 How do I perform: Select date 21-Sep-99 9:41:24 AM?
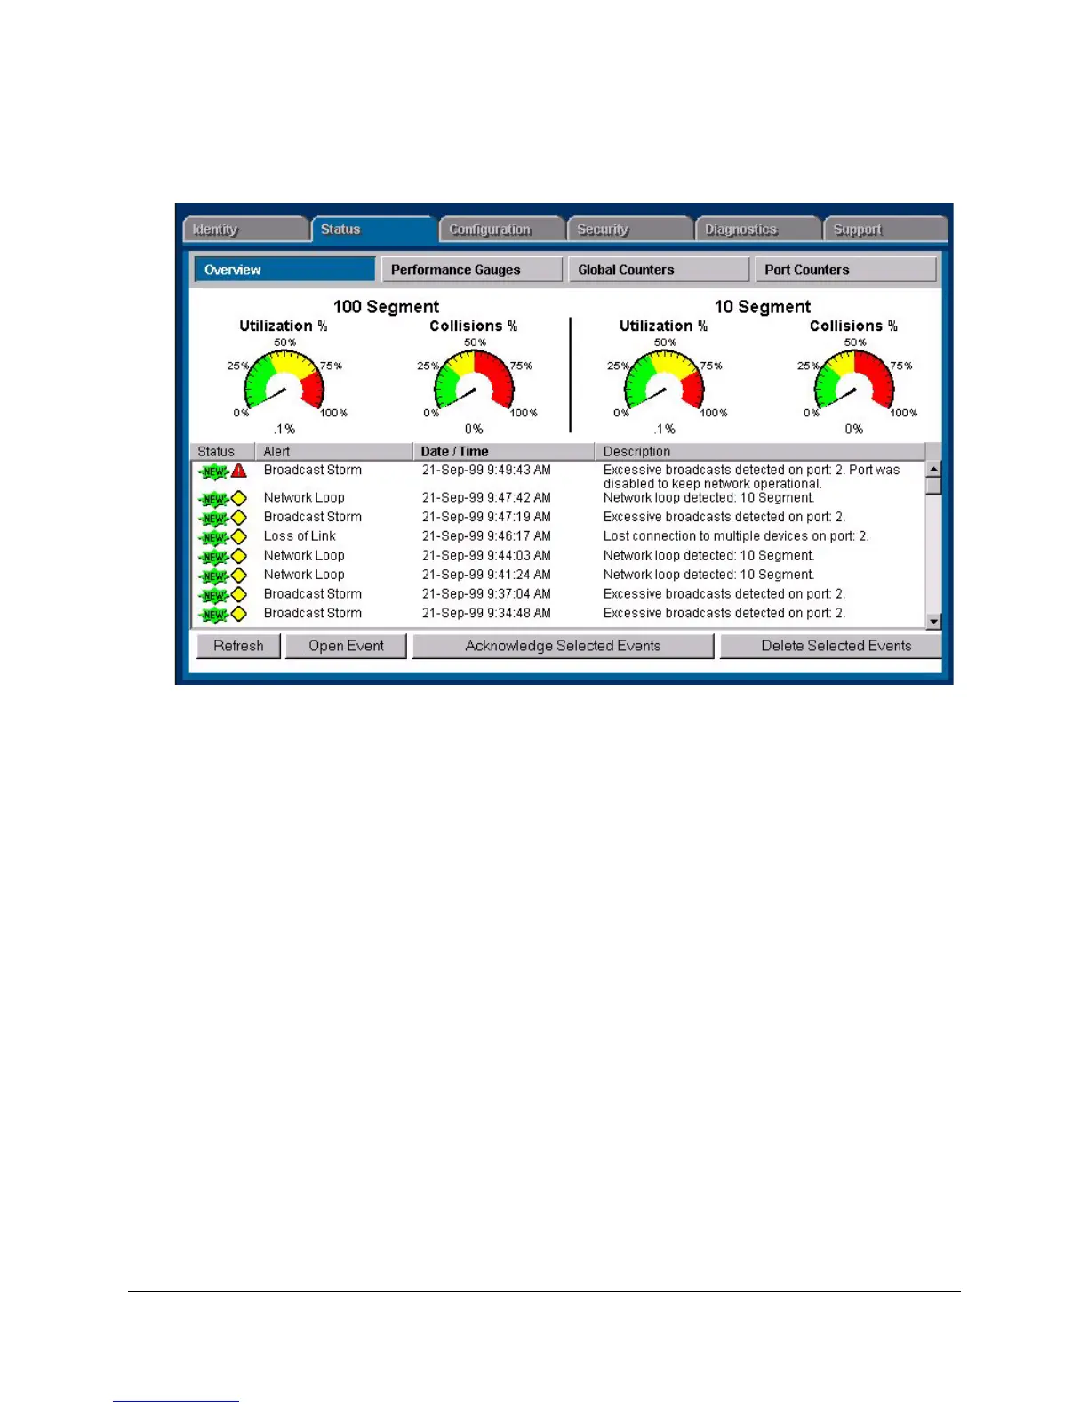(486, 576)
